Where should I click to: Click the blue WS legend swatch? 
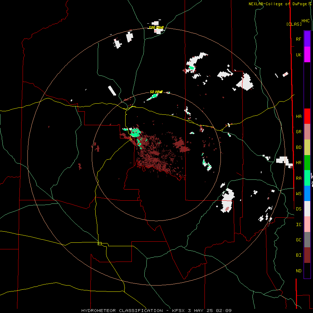point(307,193)
